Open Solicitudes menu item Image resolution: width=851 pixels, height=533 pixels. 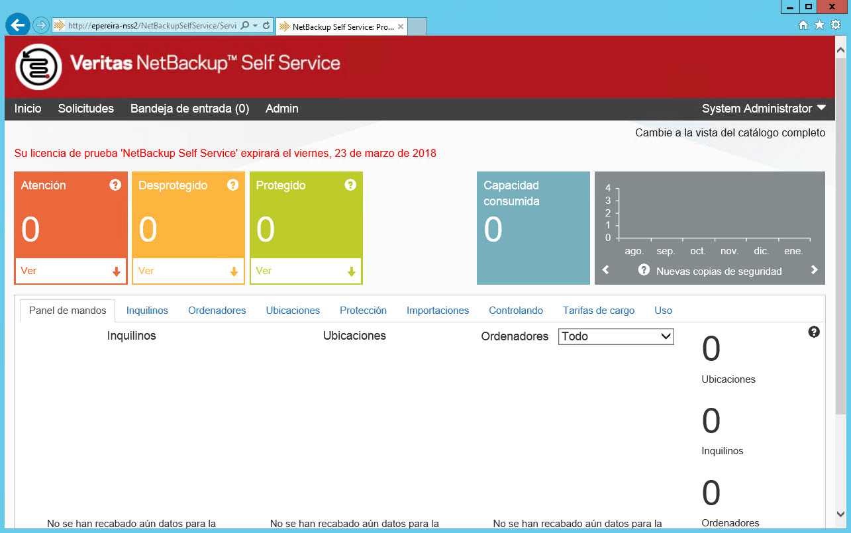pos(86,109)
